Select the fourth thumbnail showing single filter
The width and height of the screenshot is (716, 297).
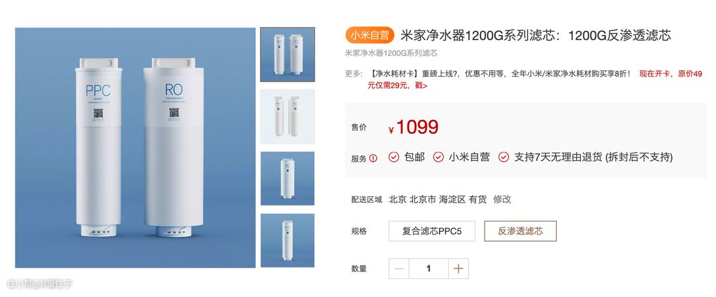288,241
